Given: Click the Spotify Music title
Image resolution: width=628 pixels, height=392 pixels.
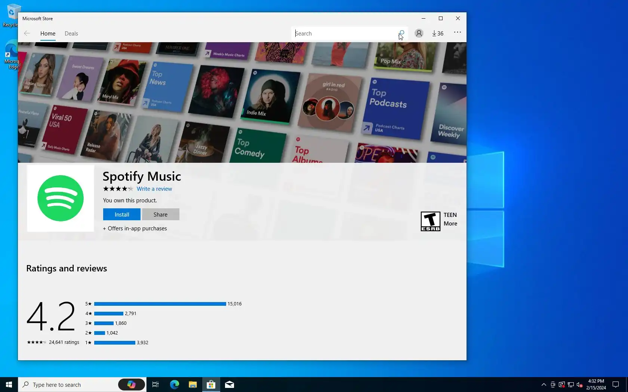Looking at the screenshot, I should (142, 176).
